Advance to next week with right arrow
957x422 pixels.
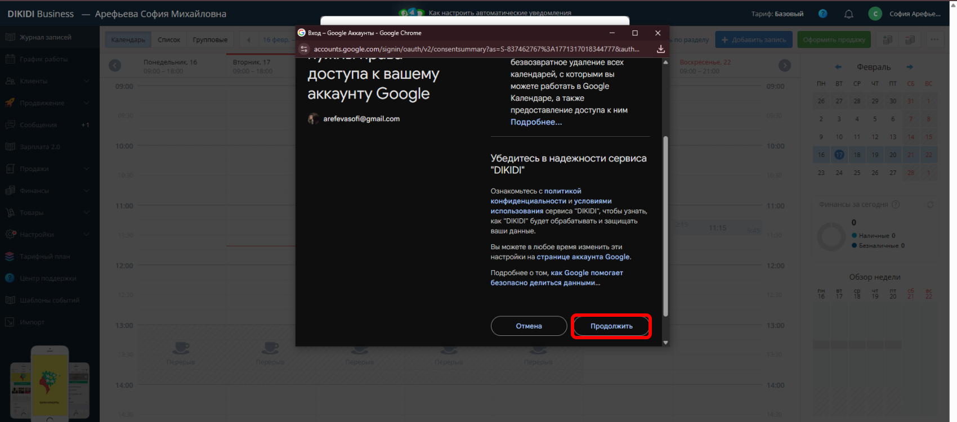coord(784,66)
